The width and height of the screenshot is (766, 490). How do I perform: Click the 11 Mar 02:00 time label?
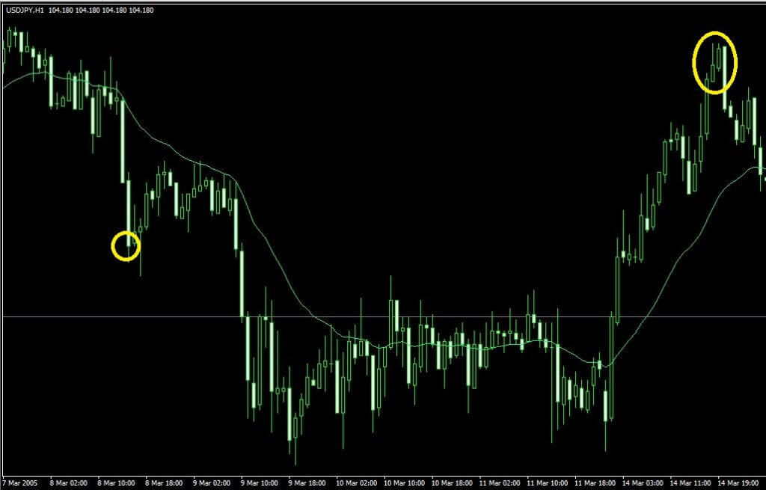(x=500, y=483)
